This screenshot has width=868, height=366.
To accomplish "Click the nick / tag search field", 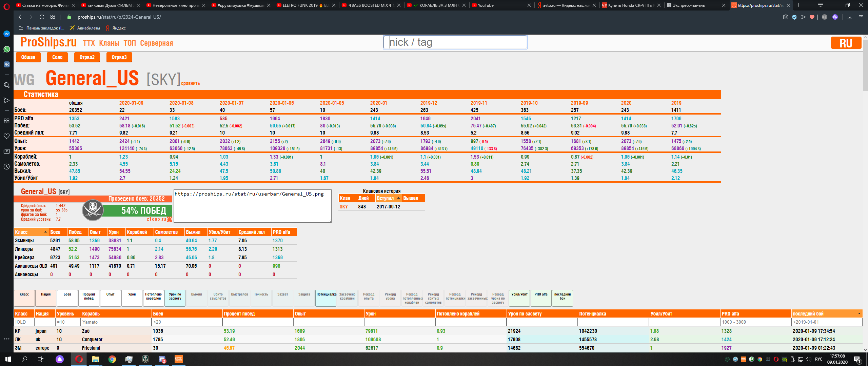I will pos(455,42).
